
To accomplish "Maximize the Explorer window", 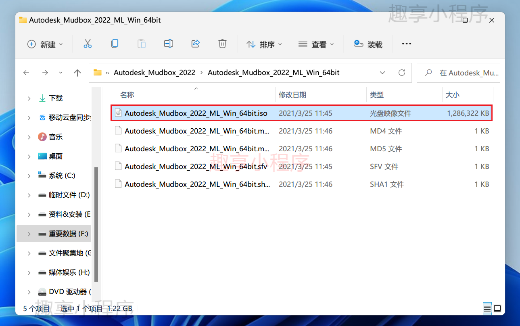I will coord(465,20).
